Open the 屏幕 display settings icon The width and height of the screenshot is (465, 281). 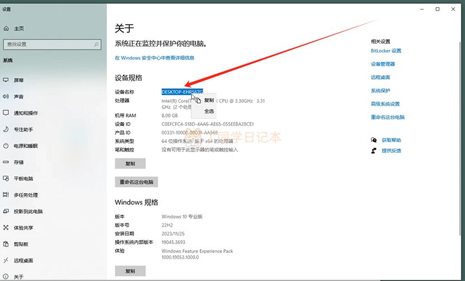(6, 80)
